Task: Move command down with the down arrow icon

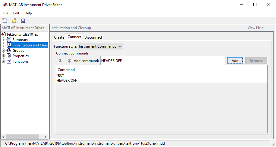Action: pos(69,60)
